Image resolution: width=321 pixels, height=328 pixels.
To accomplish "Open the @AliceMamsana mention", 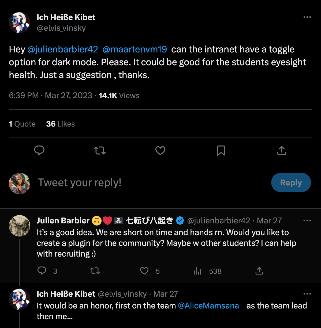I will (209, 306).
